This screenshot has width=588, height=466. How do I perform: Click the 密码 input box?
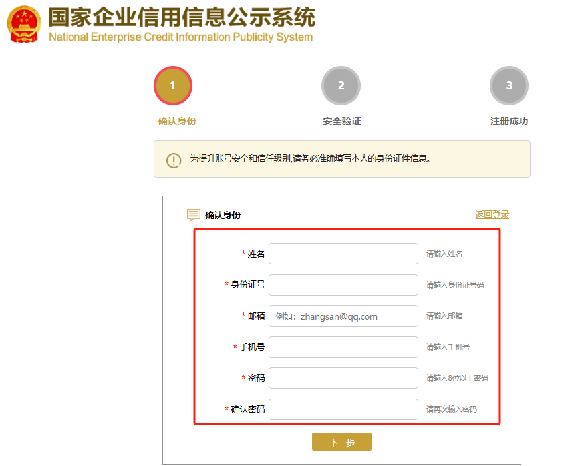point(343,378)
